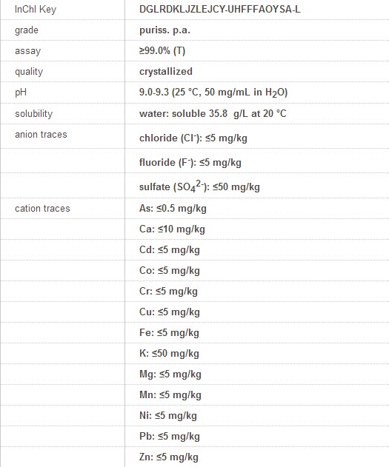Select the Fe cation trace entry
Image resolution: width=389 pixels, height=467 pixels.
pos(169,332)
